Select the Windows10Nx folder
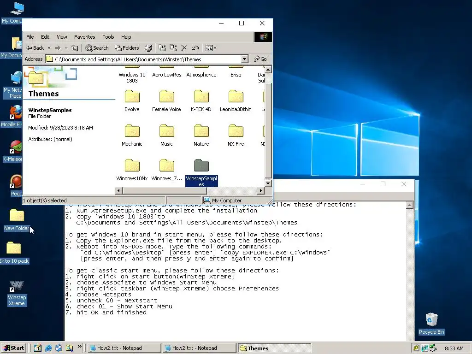The width and height of the screenshot is (472, 354). coord(132,171)
